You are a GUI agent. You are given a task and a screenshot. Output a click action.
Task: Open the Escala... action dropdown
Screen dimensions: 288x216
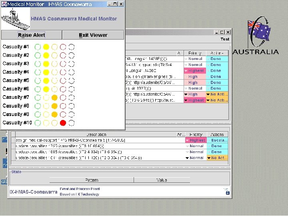coord(218,140)
